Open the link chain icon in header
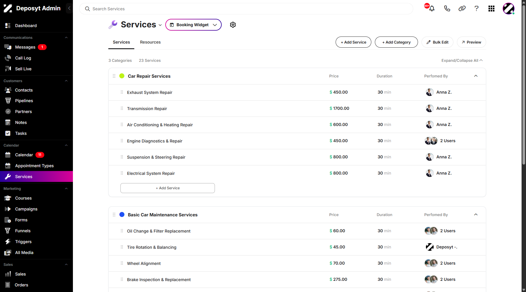The height and width of the screenshot is (292, 526). pyautogui.click(x=462, y=9)
